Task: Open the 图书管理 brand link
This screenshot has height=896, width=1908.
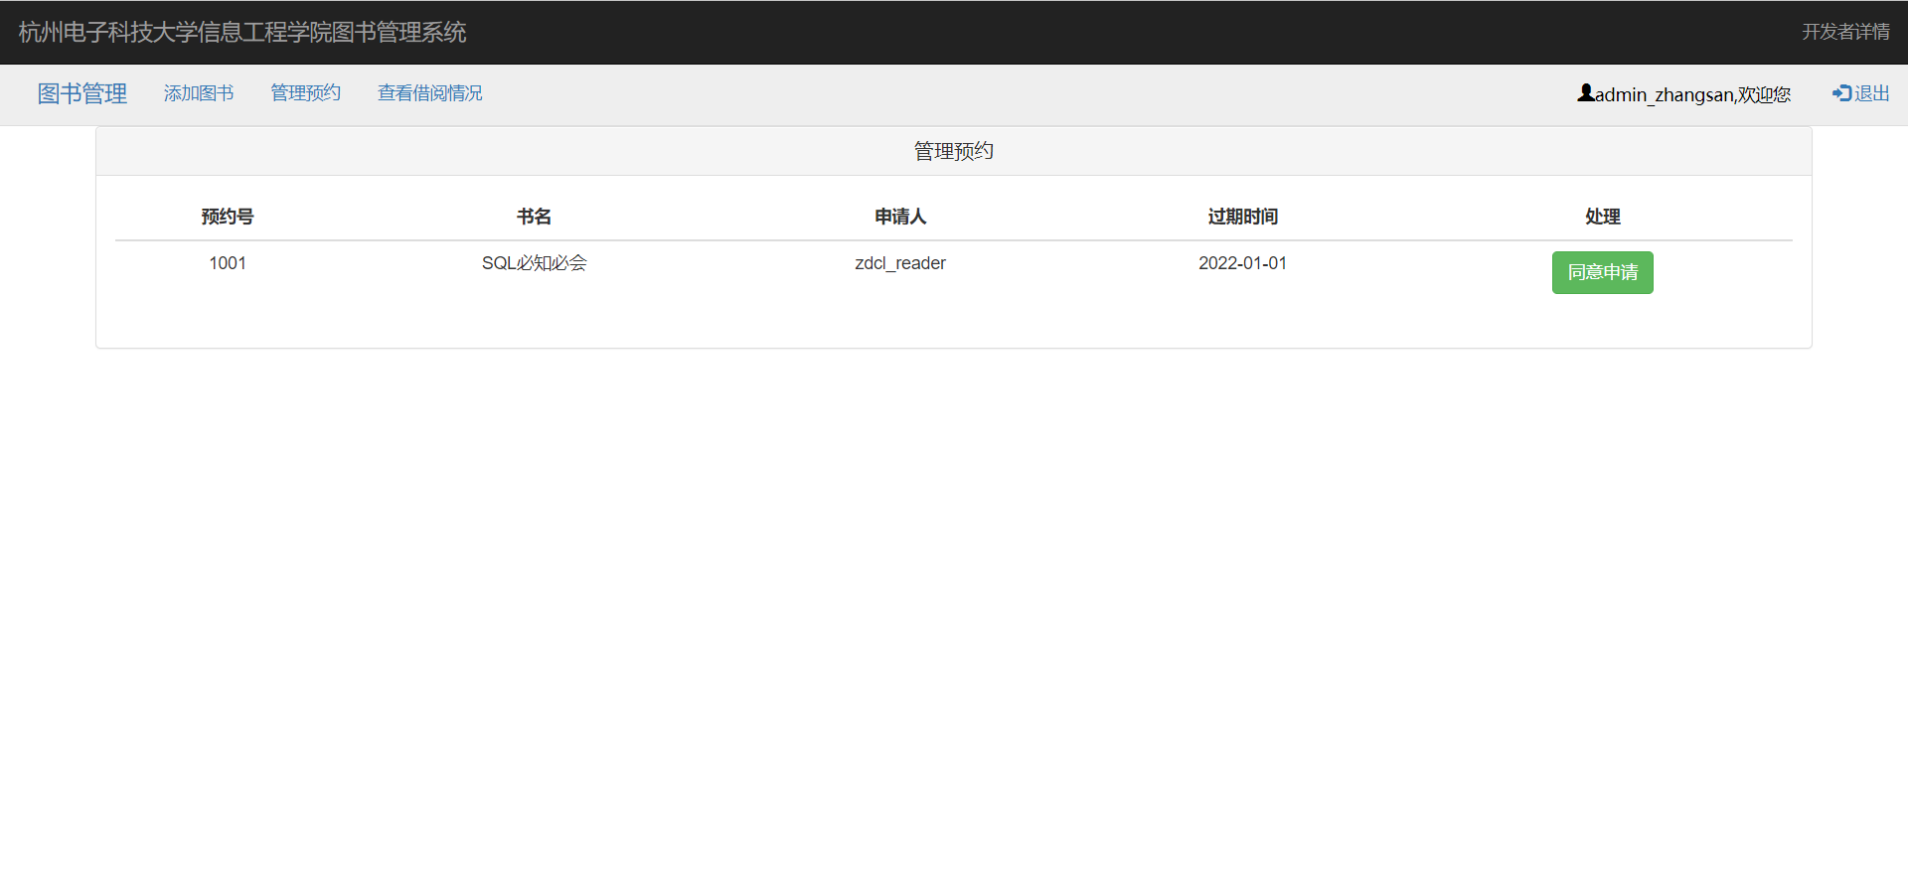Action: pyautogui.click(x=82, y=93)
